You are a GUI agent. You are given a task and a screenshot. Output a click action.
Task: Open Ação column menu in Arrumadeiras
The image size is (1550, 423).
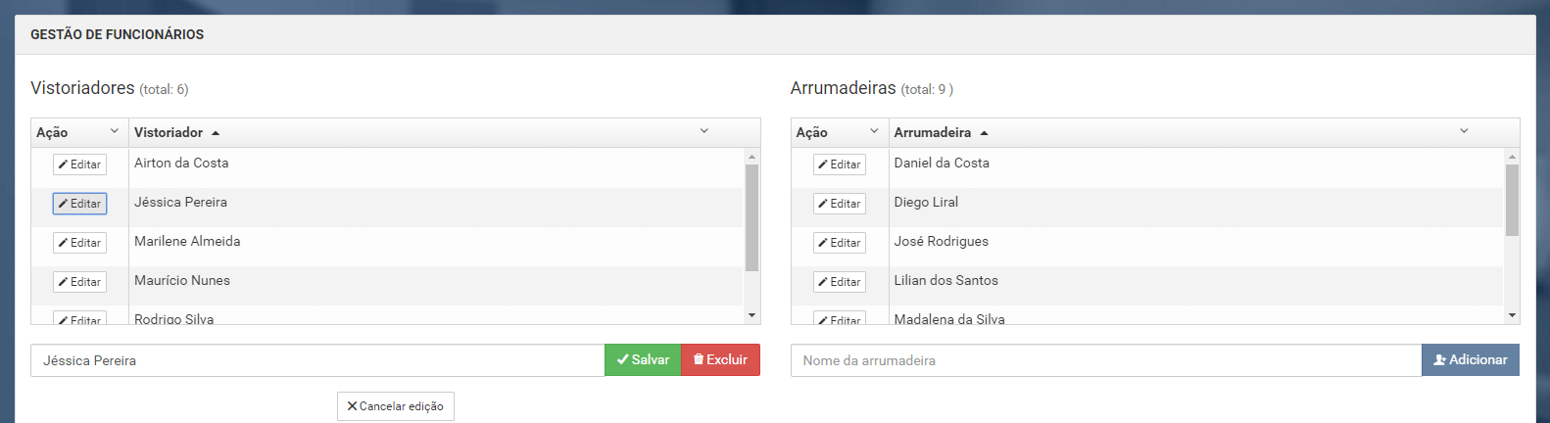click(x=874, y=131)
